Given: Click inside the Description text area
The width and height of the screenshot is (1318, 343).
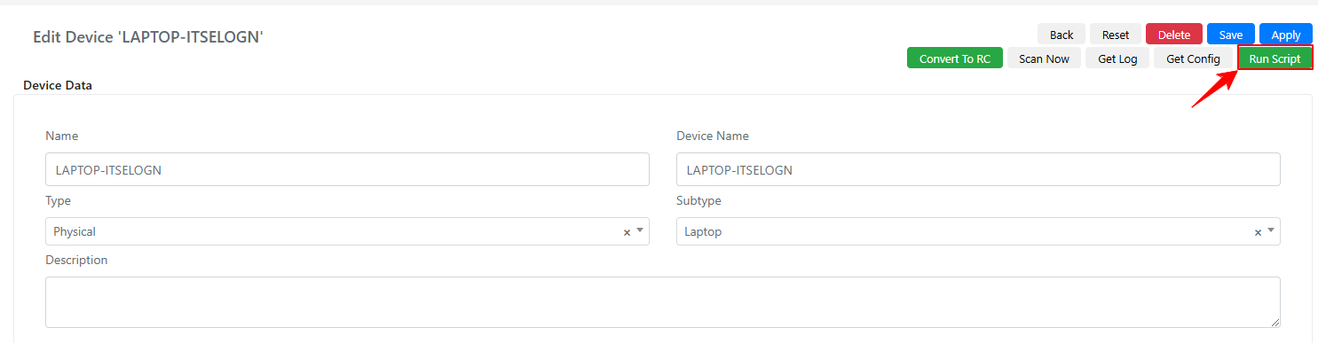Looking at the screenshot, I should (x=663, y=302).
